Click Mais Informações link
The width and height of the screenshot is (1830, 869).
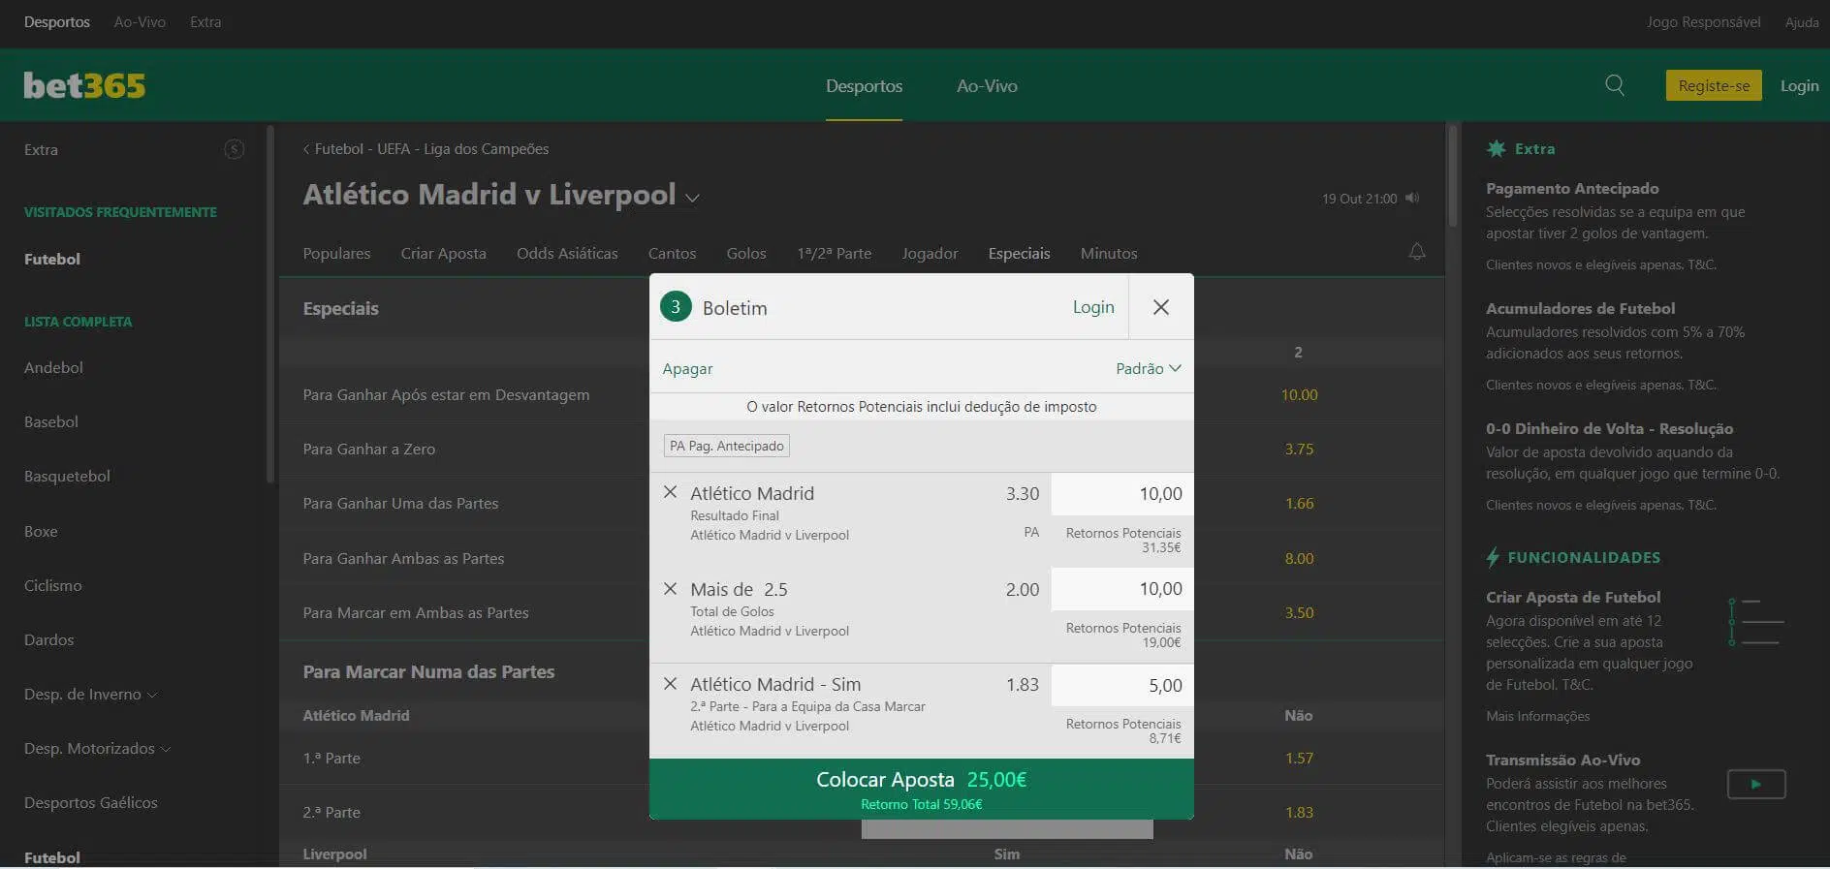1537,716
